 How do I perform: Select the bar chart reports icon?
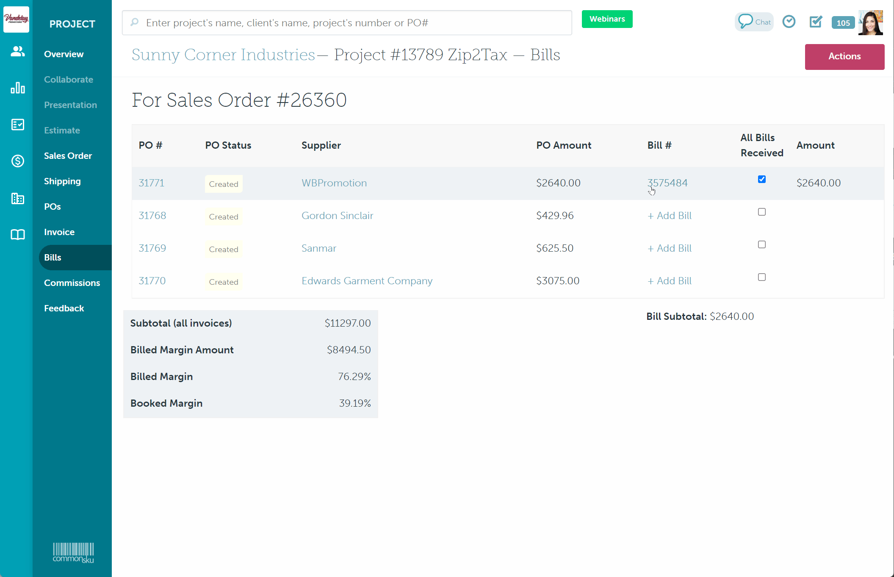coord(17,88)
